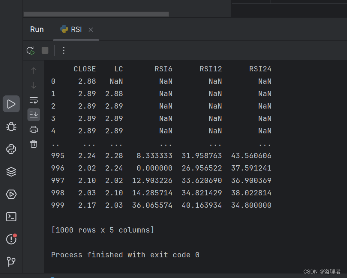Click the value 34.821429

coord(201,193)
